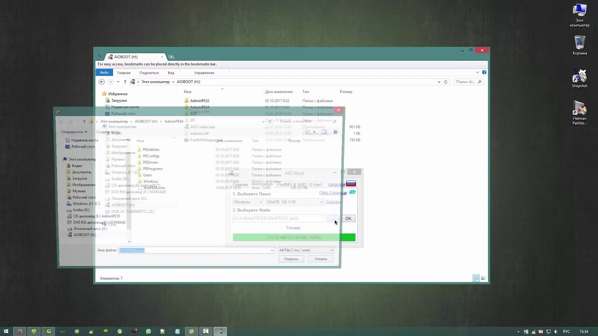This screenshot has width=598, height=336.
Task: Refresh the AIOBOOT (H:) folder view
Action: (x=445, y=82)
